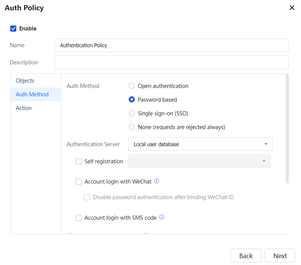The width and height of the screenshot is (301, 265).
Task: Click the info icon beside WeChat login
Action: coord(156,181)
